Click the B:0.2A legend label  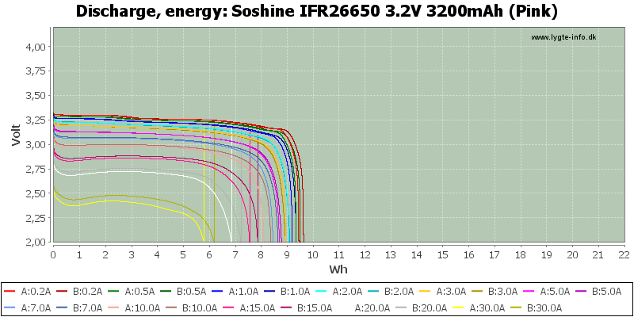(88, 291)
